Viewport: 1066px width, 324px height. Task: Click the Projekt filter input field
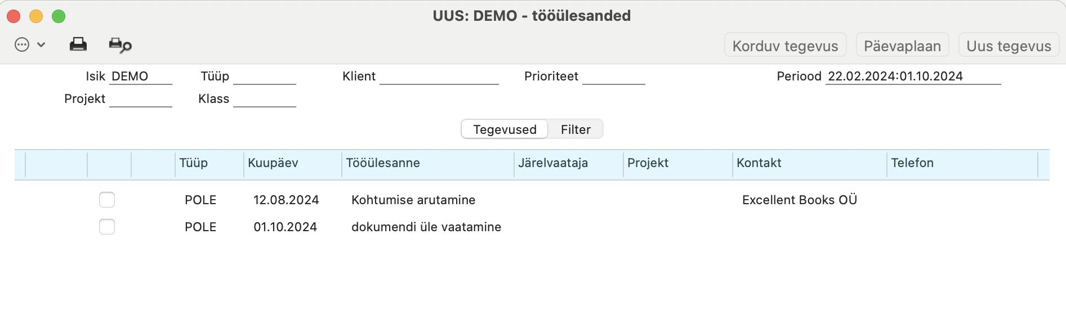click(x=141, y=99)
